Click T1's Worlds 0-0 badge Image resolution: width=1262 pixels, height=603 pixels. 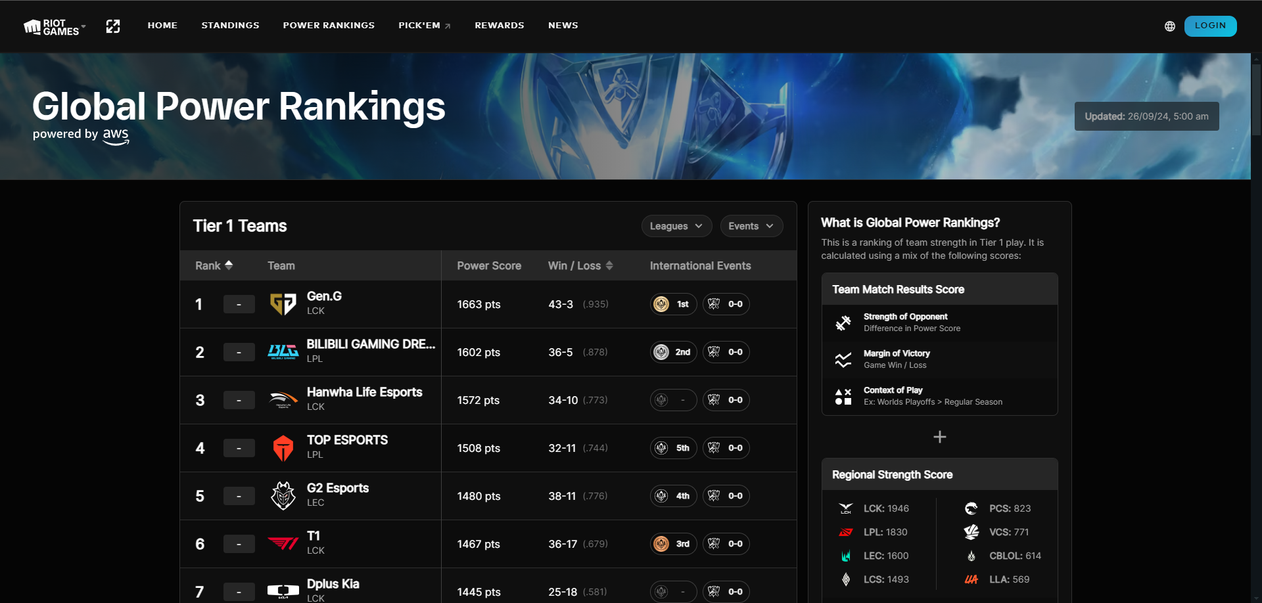point(726,544)
